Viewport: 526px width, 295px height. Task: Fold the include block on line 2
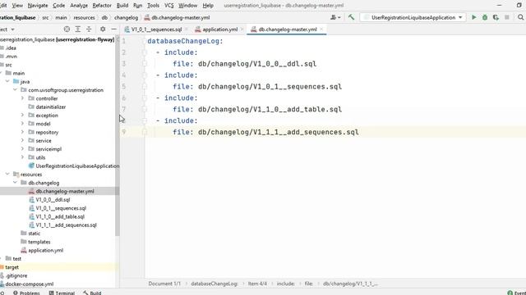145,52
